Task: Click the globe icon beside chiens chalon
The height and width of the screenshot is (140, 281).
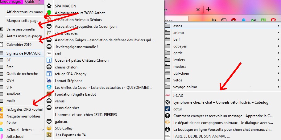Action: coord(49,67)
